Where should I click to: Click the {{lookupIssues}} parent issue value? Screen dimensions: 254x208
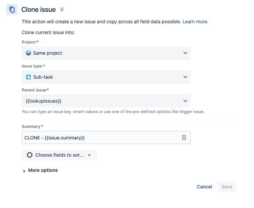(43, 101)
